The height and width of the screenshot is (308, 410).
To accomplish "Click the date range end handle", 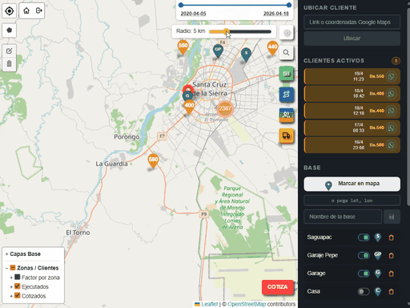I will pyautogui.click(x=289, y=5).
